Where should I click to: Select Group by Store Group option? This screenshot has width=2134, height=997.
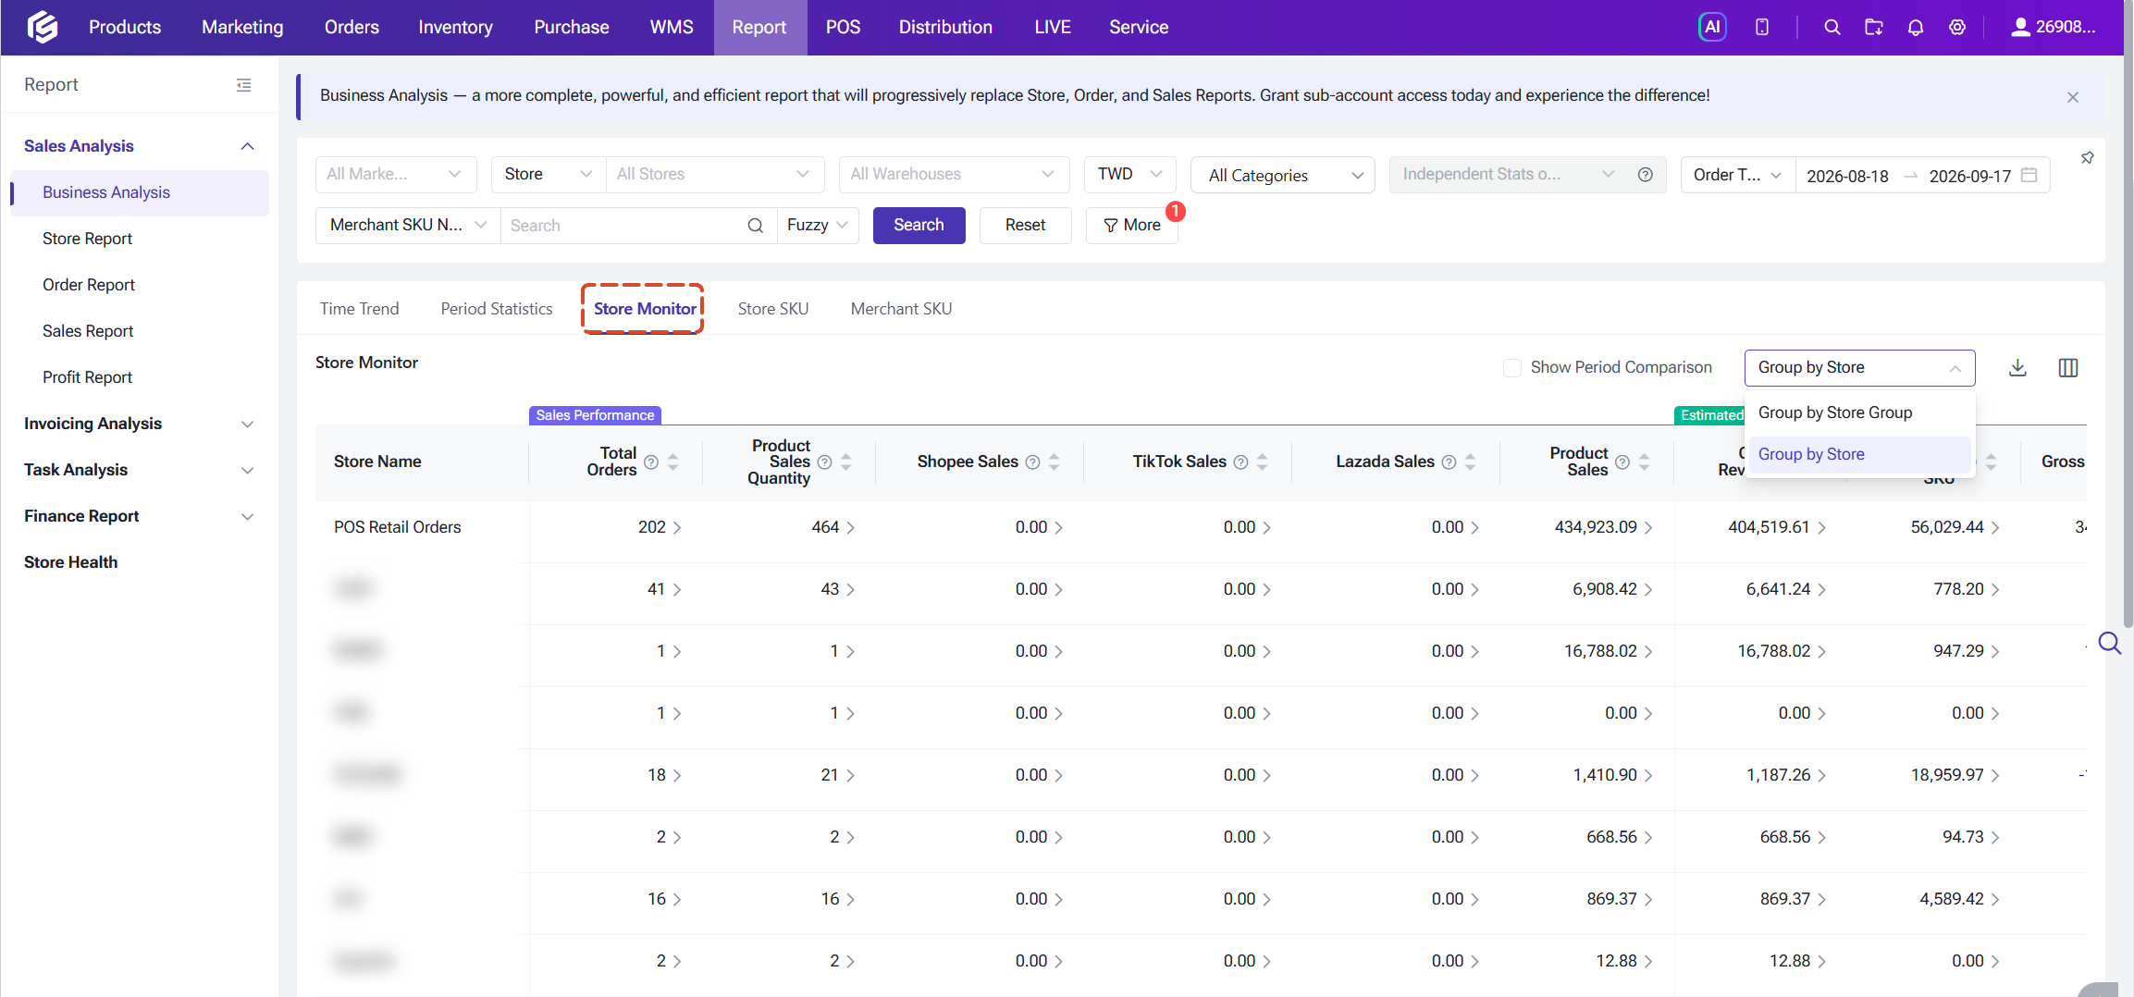tap(1860, 412)
